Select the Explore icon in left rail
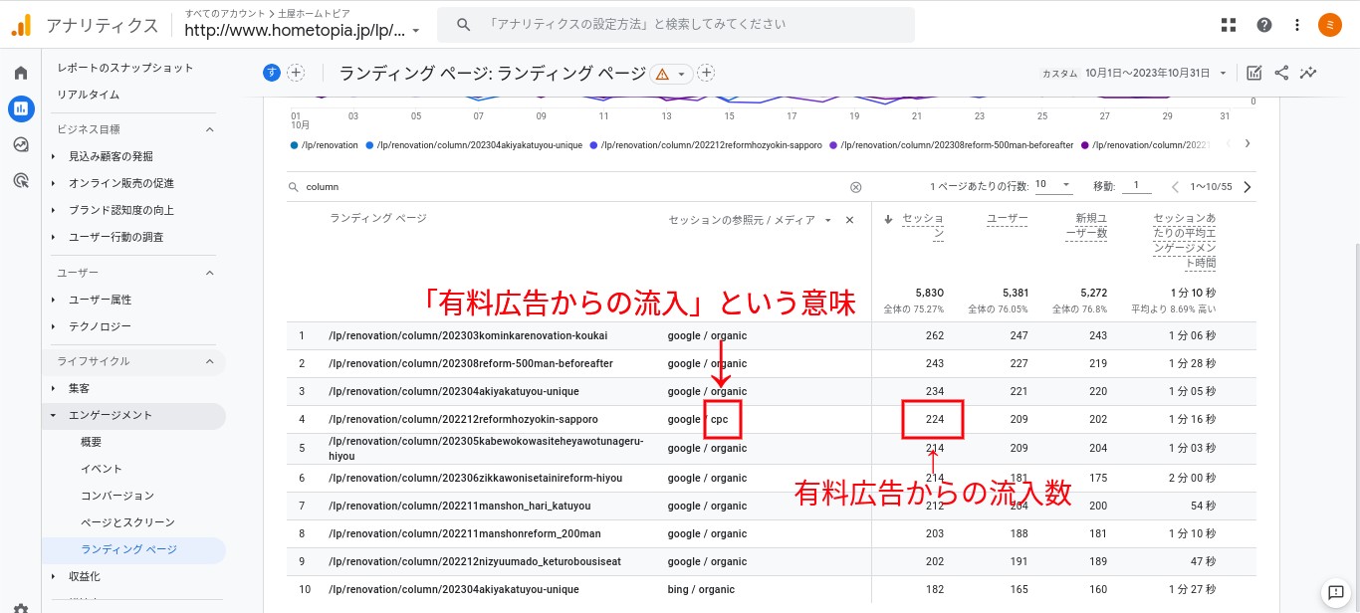 pos(21,144)
